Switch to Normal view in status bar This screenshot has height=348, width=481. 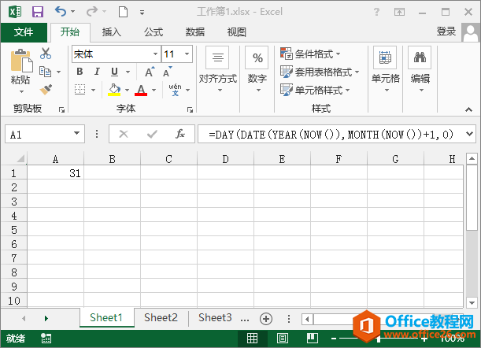click(252, 339)
